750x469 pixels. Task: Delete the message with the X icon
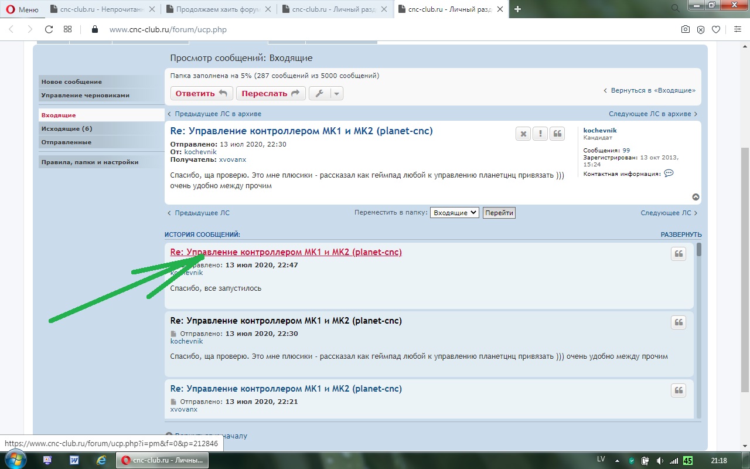click(523, 134)
